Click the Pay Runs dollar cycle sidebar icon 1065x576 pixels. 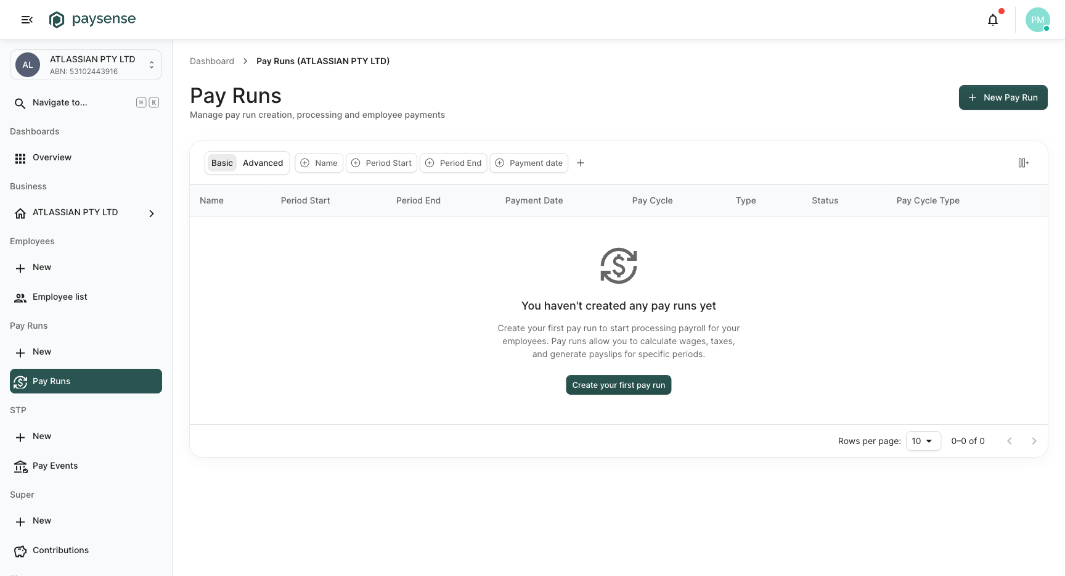click(x=20, y=382)
